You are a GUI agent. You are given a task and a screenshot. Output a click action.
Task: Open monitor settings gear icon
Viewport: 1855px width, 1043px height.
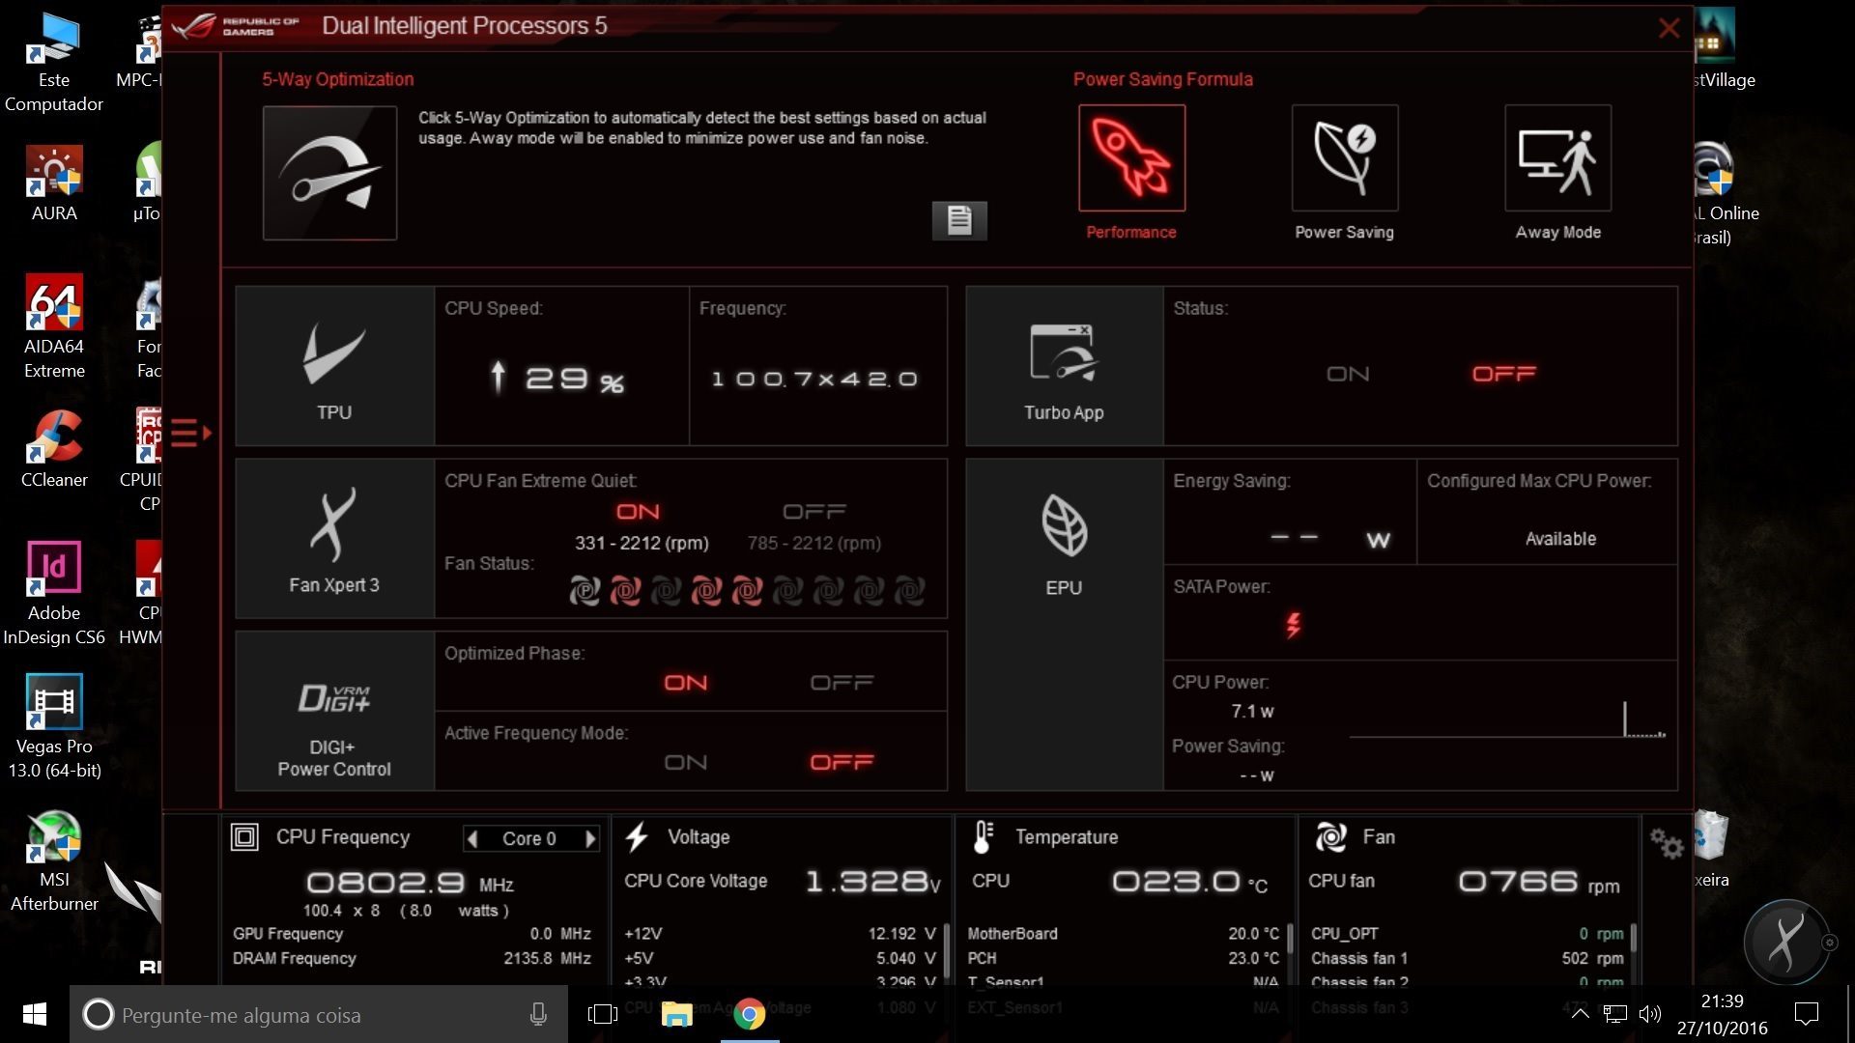[x=1666, y=843]
